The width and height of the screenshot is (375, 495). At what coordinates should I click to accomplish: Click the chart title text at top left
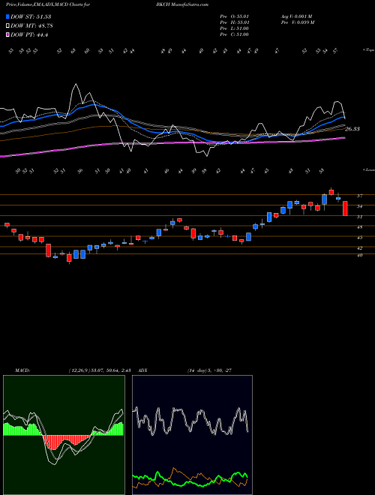coord(48,4)
